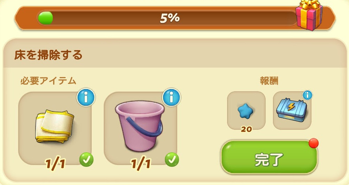Click the 報酬 rewards label
Image resolution: width=349 pixels, height=185 pixels.
[x=269, y=81]
